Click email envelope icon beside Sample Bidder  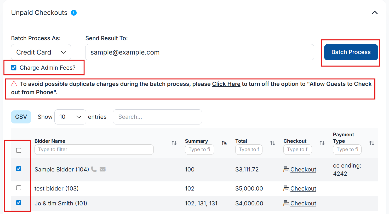103,169
